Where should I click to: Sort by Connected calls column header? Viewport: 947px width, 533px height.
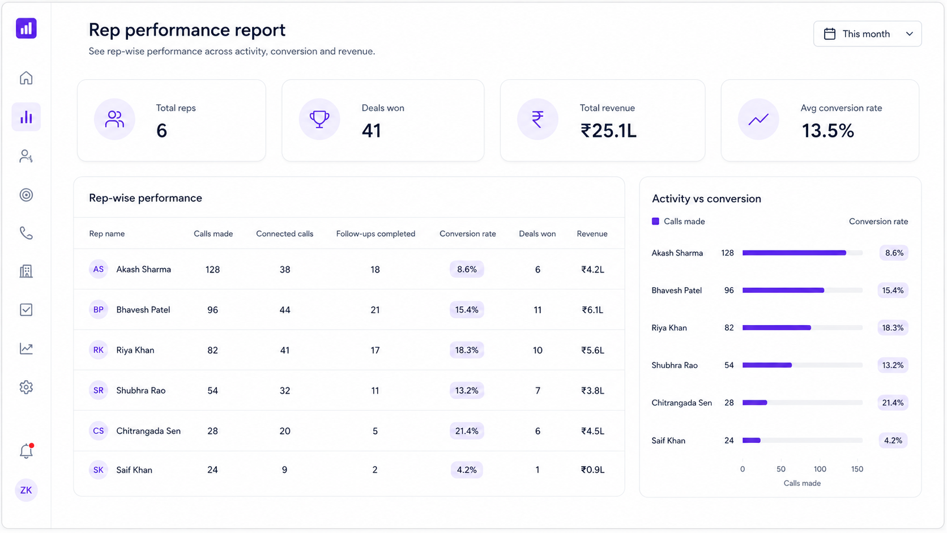(284, 234)
